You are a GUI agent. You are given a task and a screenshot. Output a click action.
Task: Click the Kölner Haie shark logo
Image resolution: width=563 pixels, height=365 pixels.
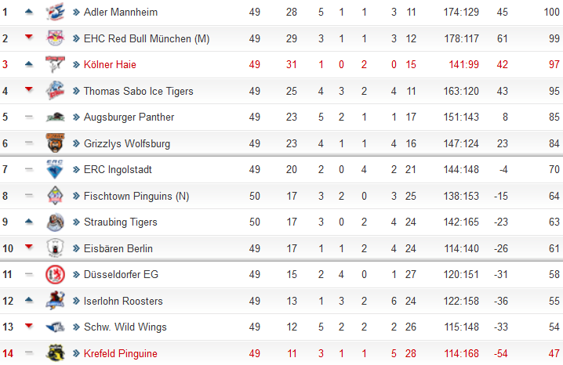[56, 64]
